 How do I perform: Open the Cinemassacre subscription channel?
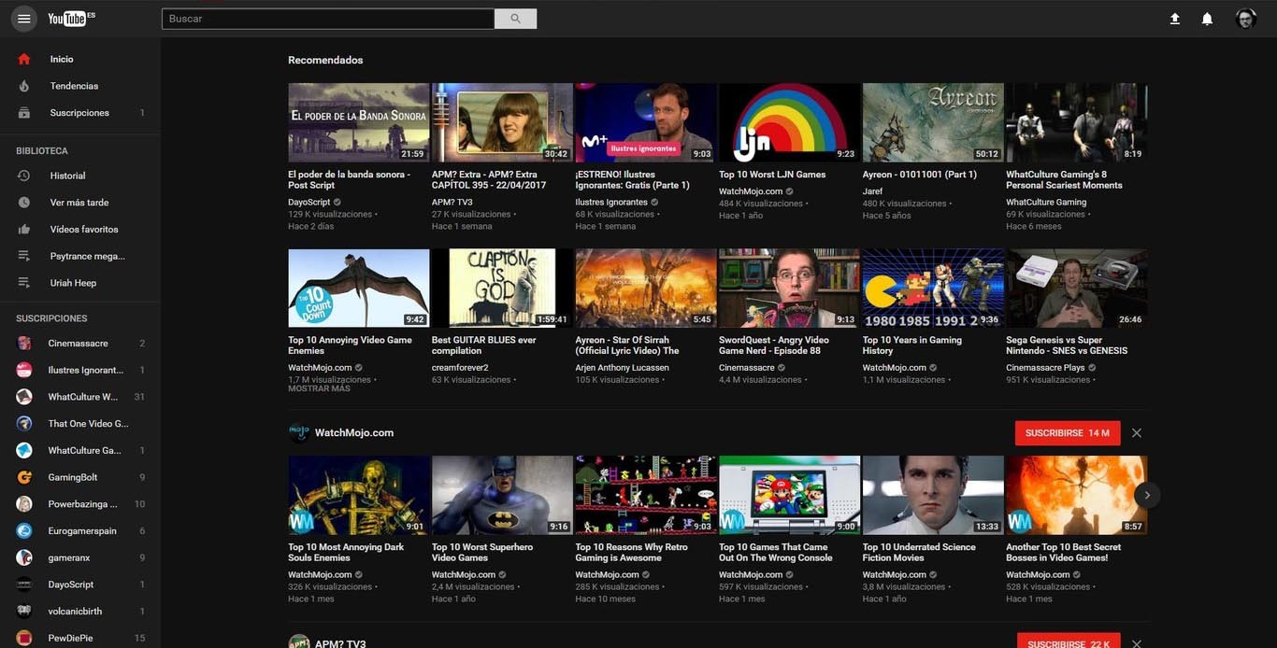(x=67, y=342)
